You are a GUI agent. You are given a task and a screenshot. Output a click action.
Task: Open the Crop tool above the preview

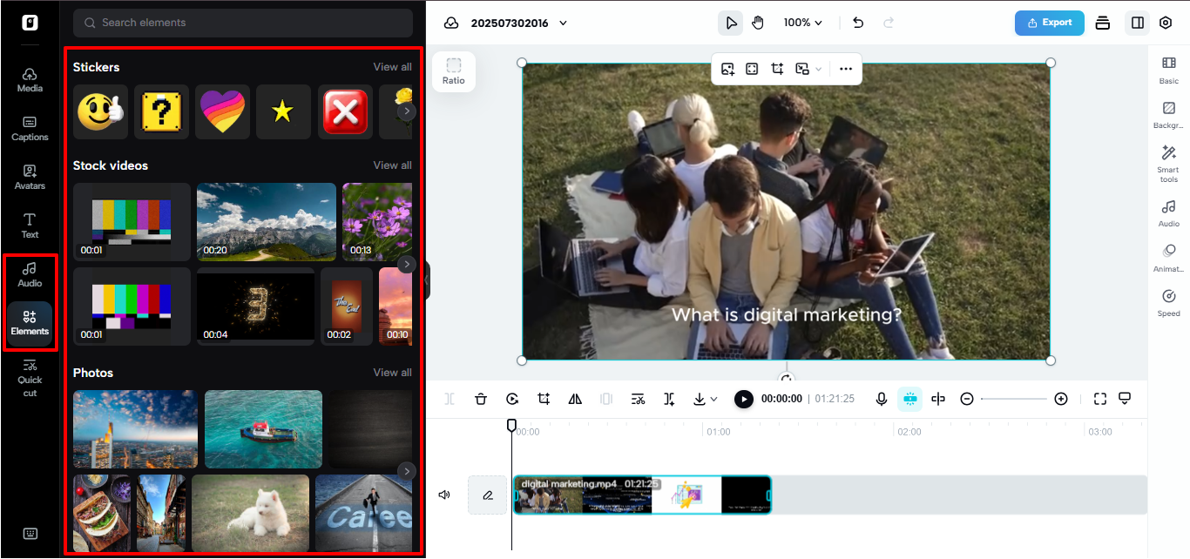(x=776, y=69)
